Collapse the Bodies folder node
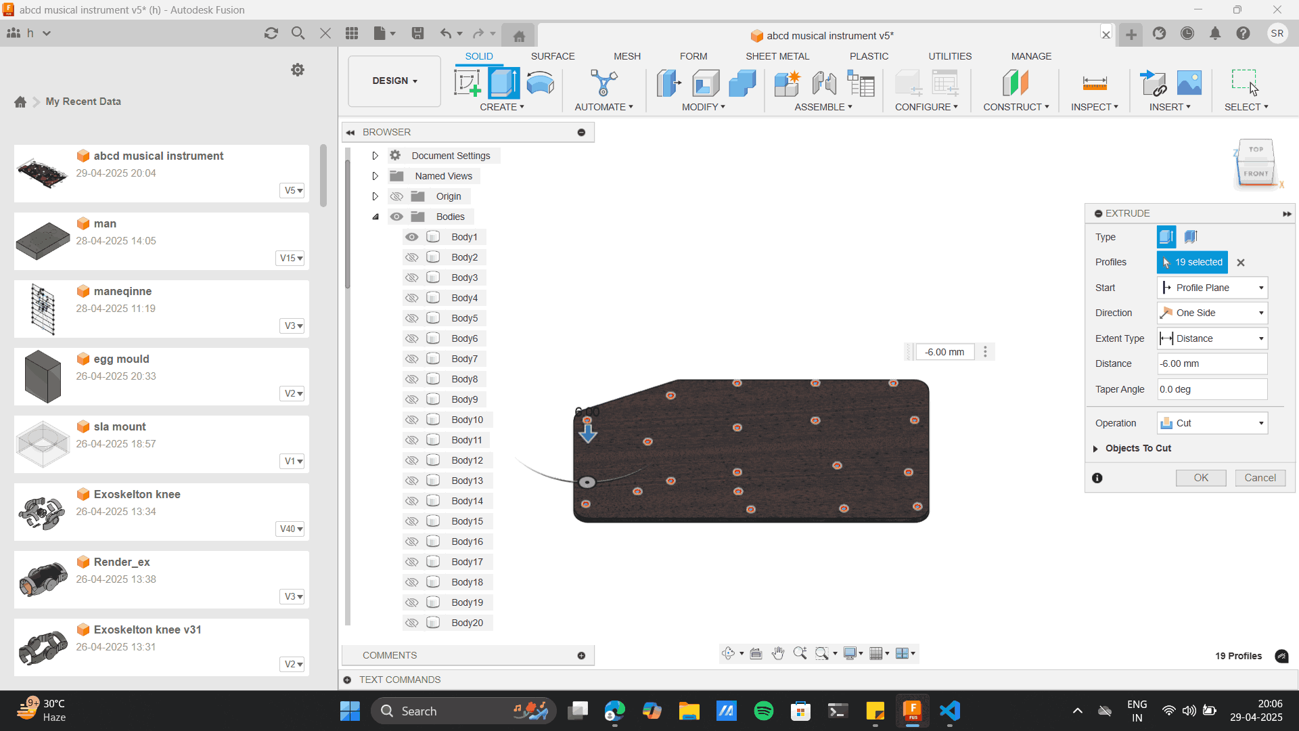Screen dimensions: 1299x731 [375, 217]
